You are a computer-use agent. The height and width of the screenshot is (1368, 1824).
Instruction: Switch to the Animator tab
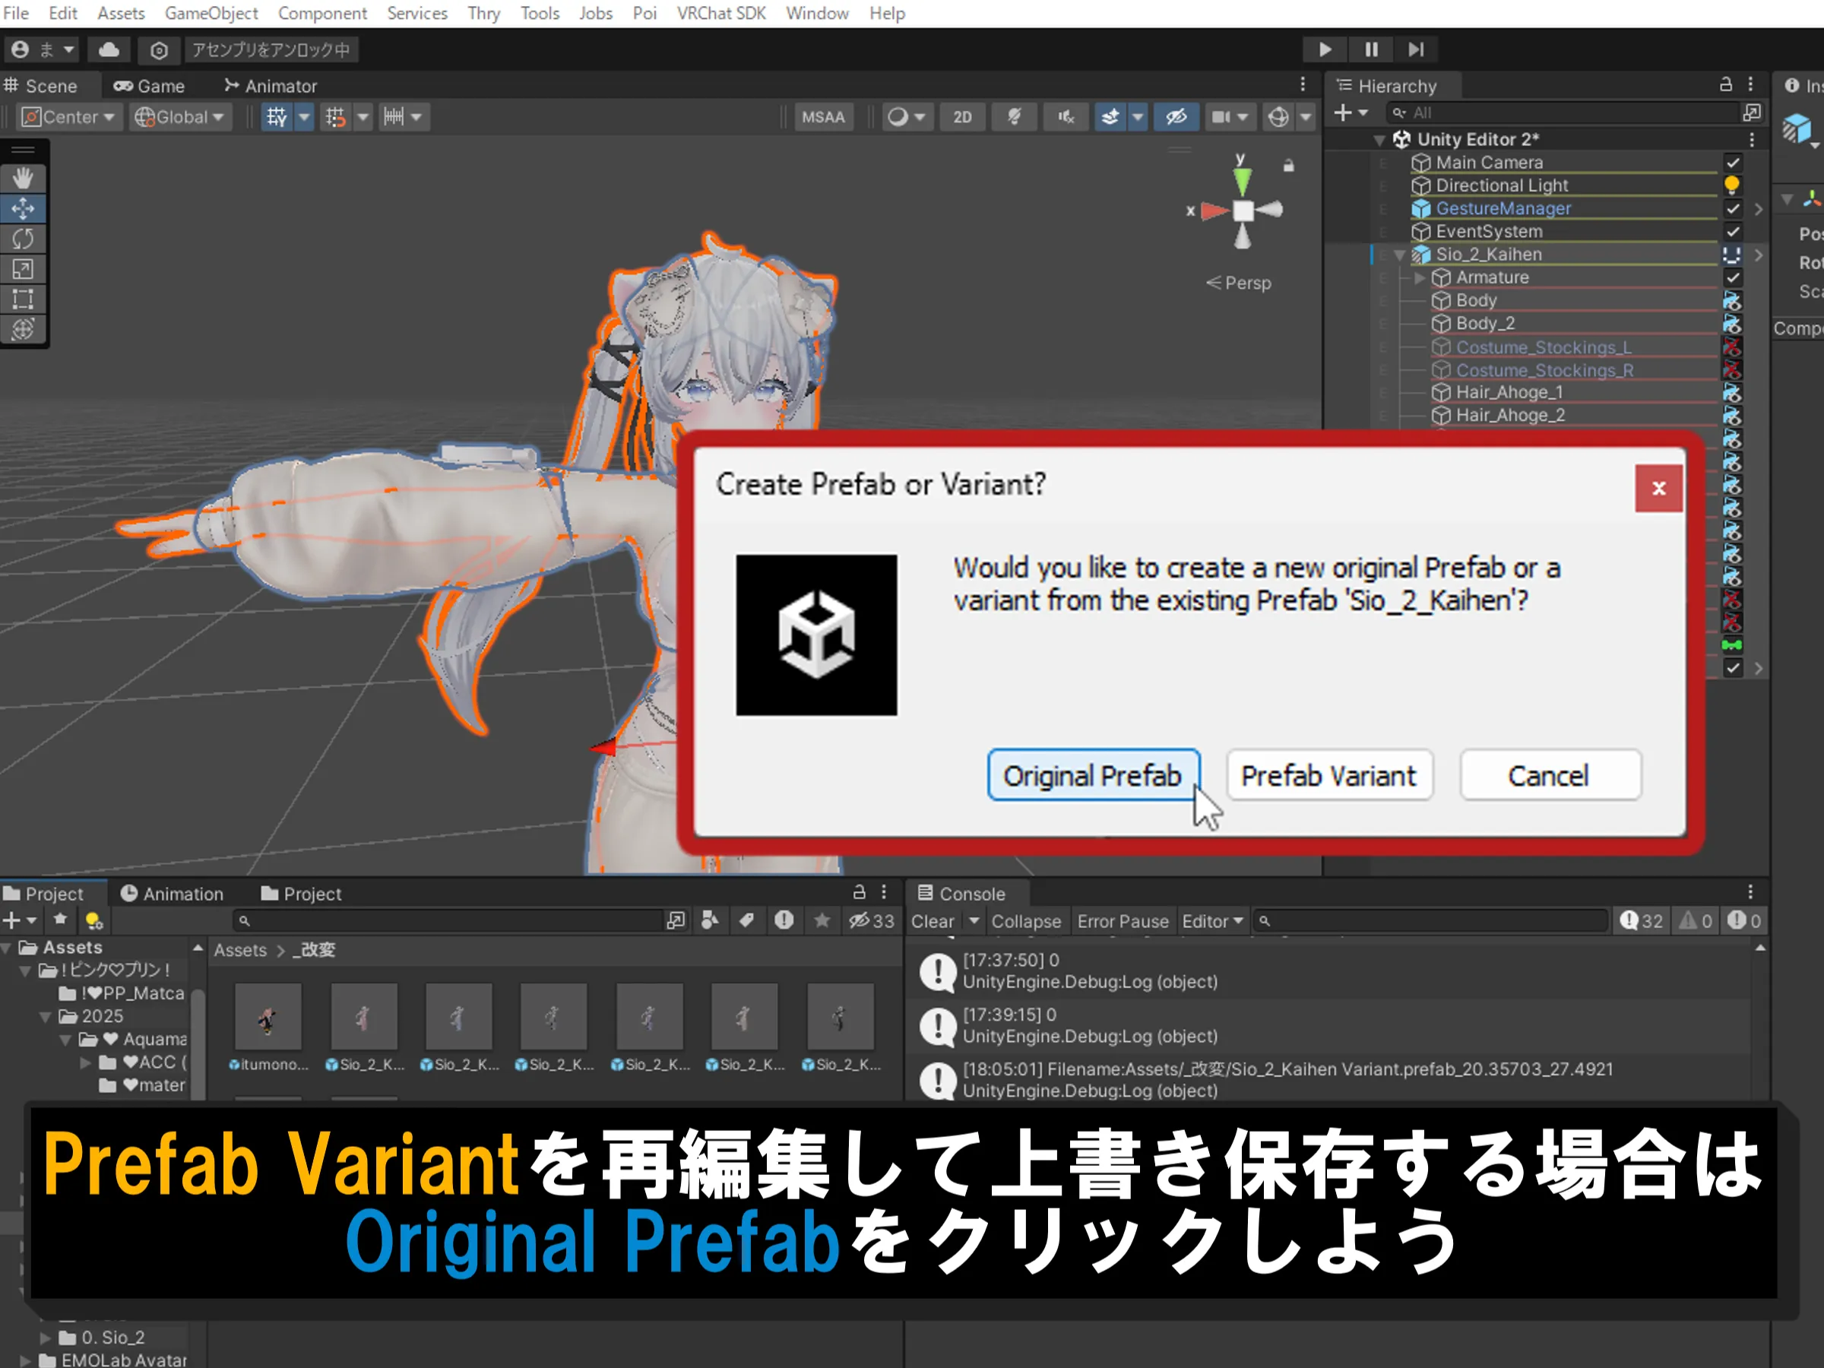tap(271, 86)
